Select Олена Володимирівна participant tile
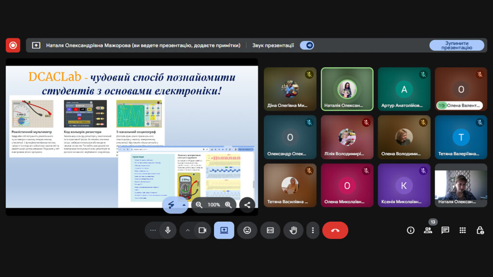 click(x=404, y=137)
